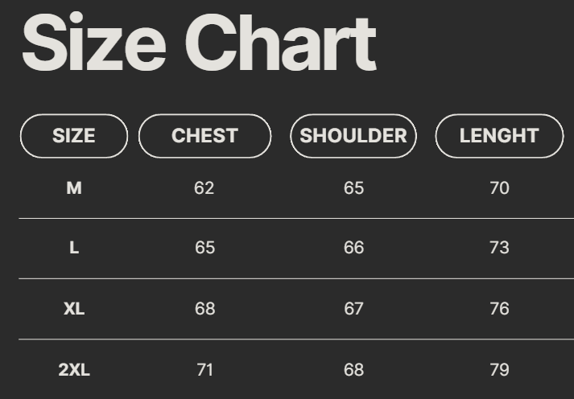This screenshot has height=399, width=574.
Task: Click the 2XL size row label
Action: click(74, 370)
